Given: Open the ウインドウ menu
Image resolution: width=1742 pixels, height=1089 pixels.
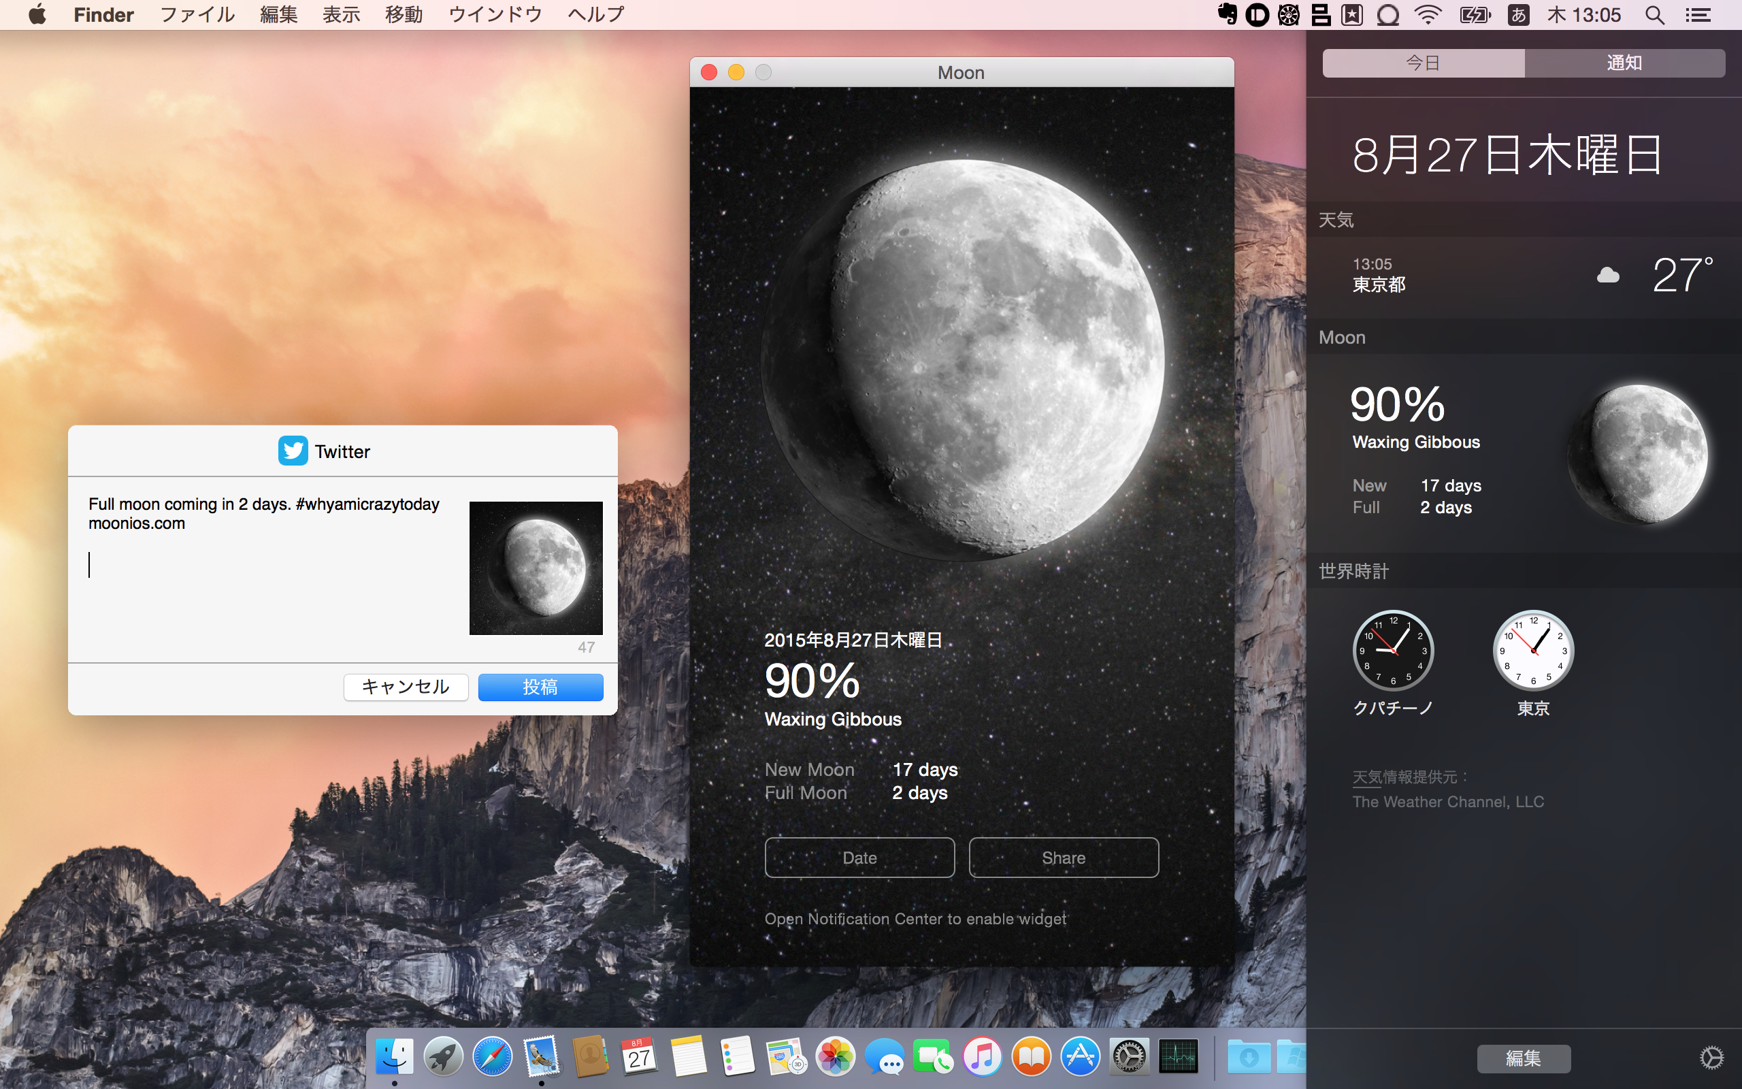Looking at the screenshot, I should [495, 14].
